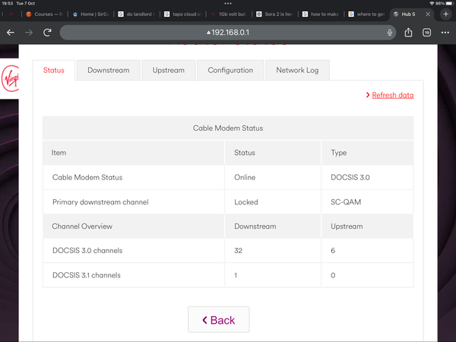The height and width of the screenshot is (342, 456).
Task: Select the Status tab
Action: [54, 70]
